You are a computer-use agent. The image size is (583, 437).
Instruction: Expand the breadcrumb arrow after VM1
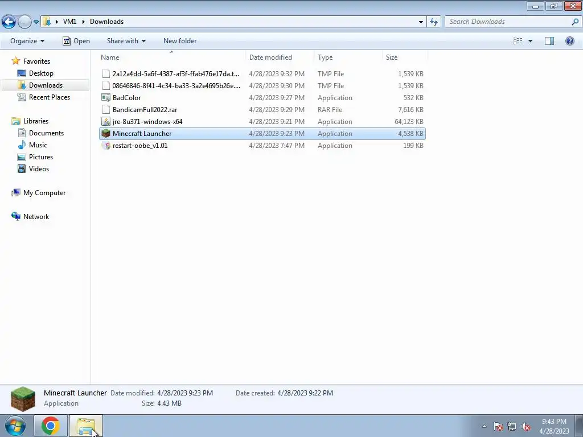(x=83, y=22)
